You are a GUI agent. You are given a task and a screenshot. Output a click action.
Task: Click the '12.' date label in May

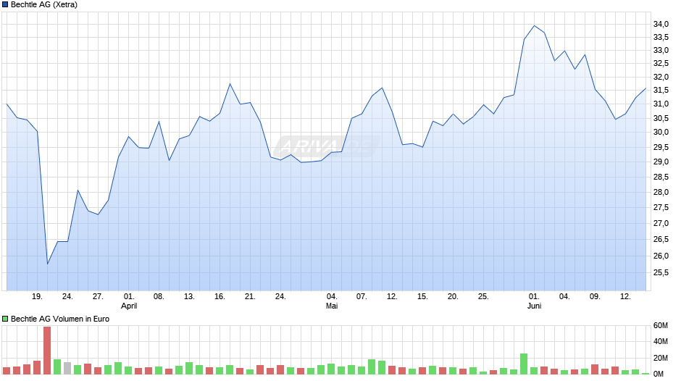click(x=392, y=297)
